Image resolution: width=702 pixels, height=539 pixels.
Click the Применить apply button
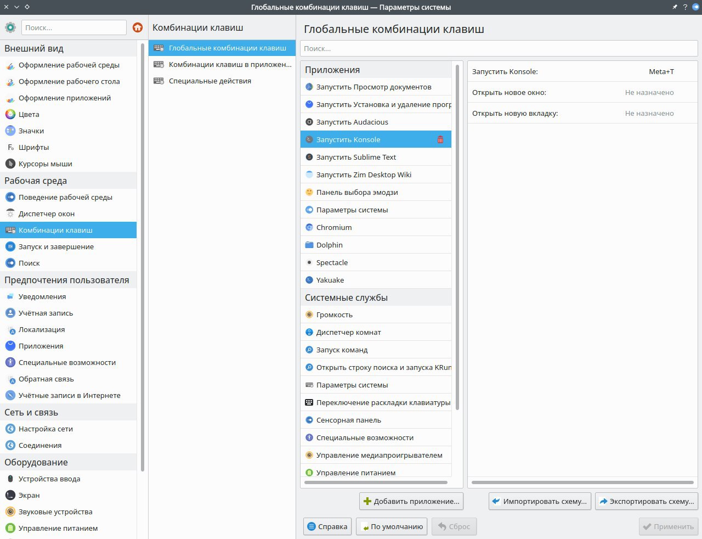click(669, 526)
